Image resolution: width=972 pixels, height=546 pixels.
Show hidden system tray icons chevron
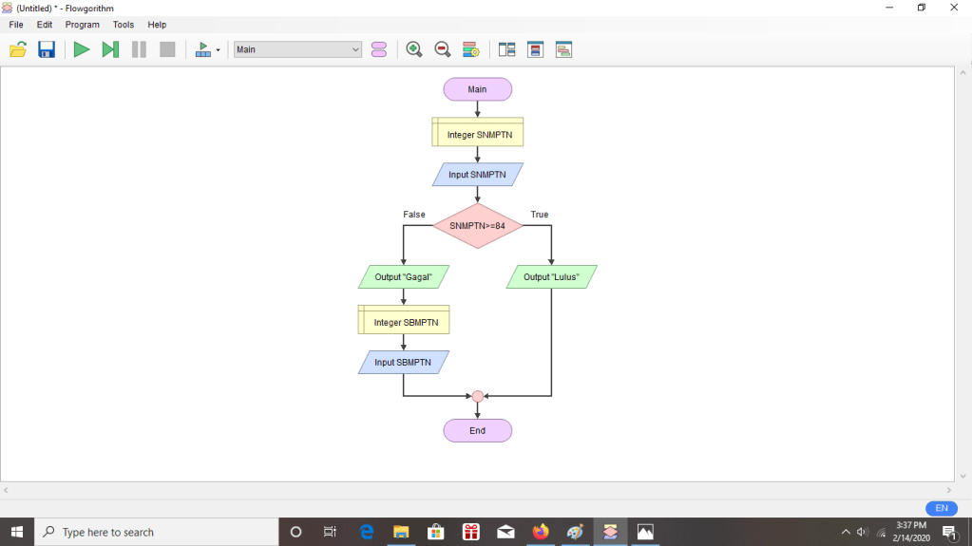pyautogui.click(x=846, y=532)
